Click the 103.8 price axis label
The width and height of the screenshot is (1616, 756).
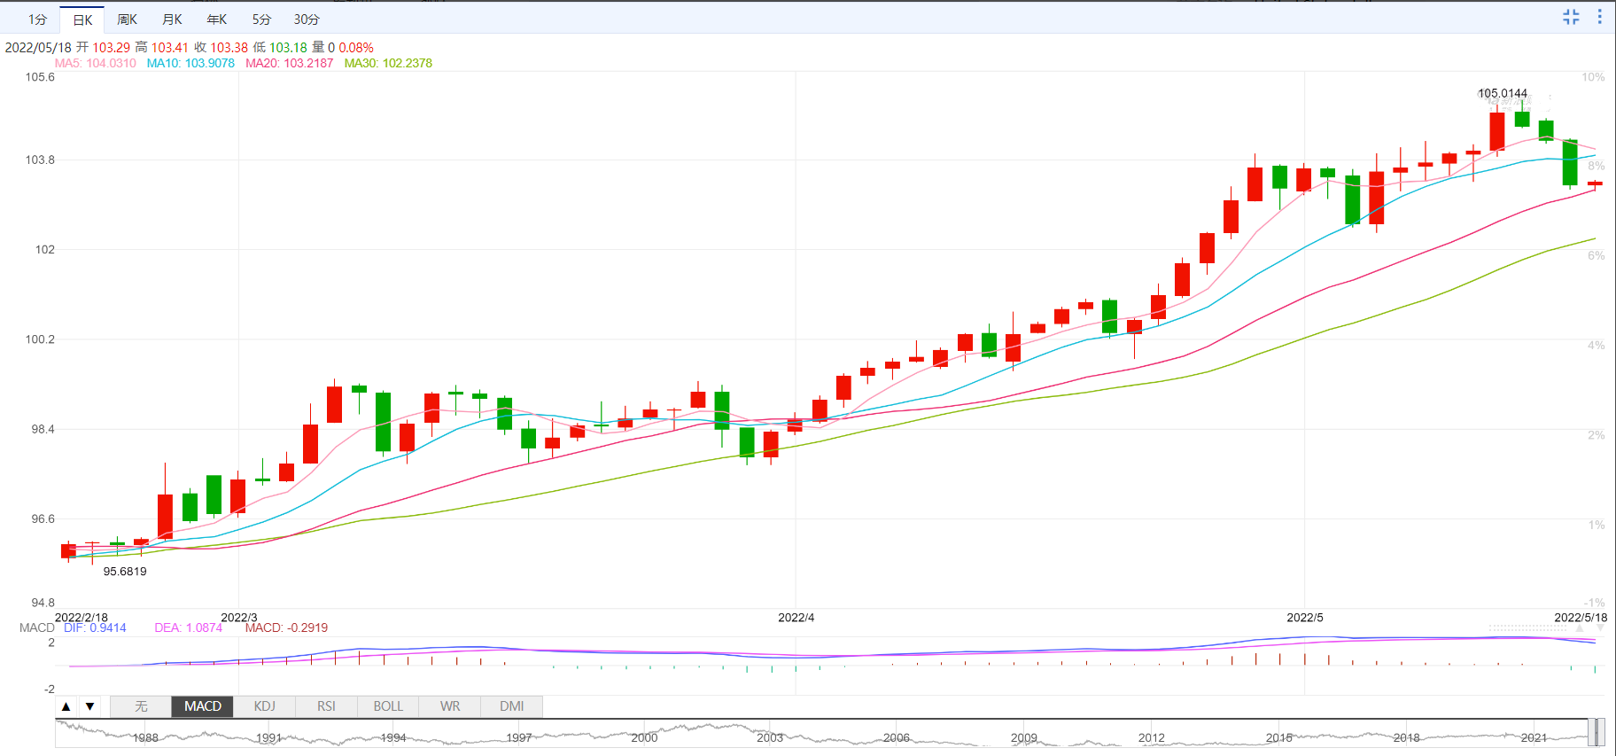point(40,160)
